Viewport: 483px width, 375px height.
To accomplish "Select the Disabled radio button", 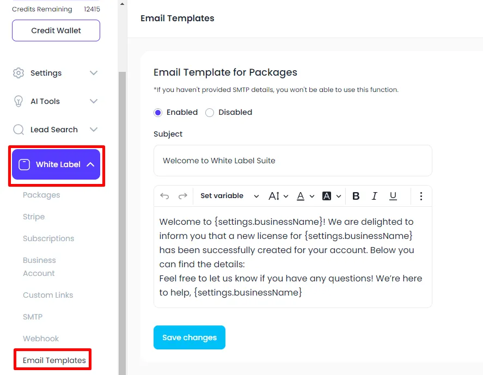I will point(210,113).
